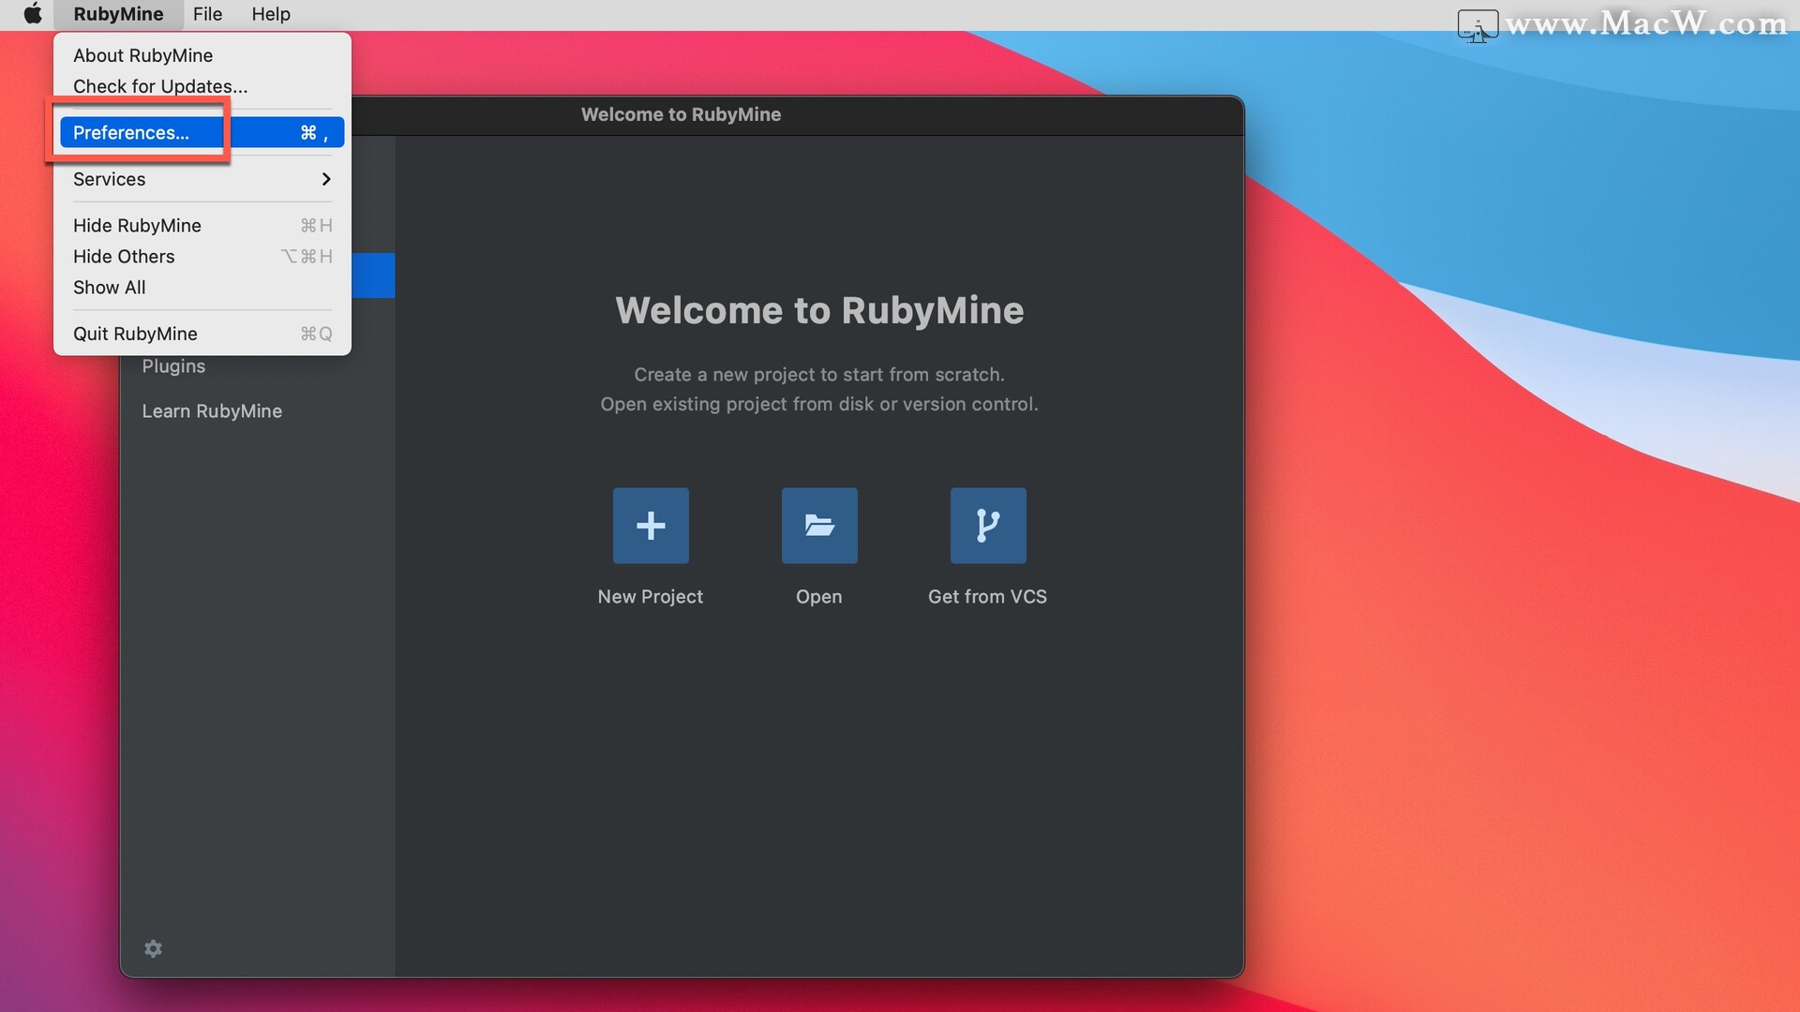Click the New Project plus icon

pyautogui.click(x=651, y=526)
